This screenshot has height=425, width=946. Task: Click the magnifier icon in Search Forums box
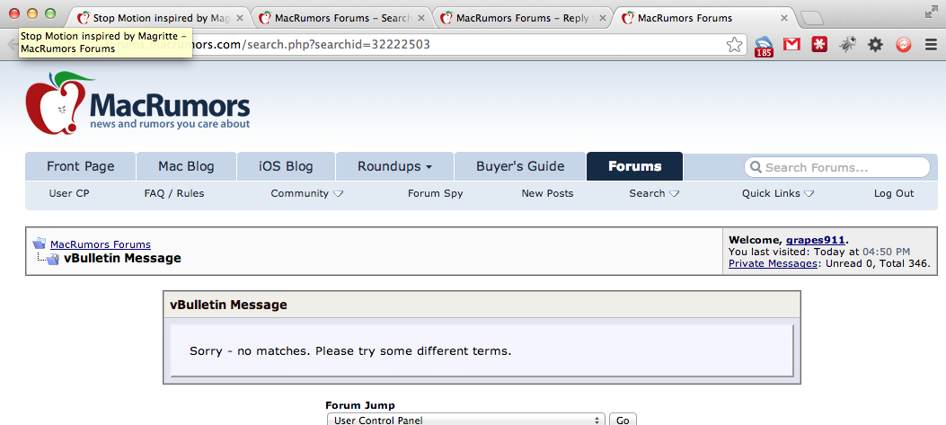click(x=756, y=167)
